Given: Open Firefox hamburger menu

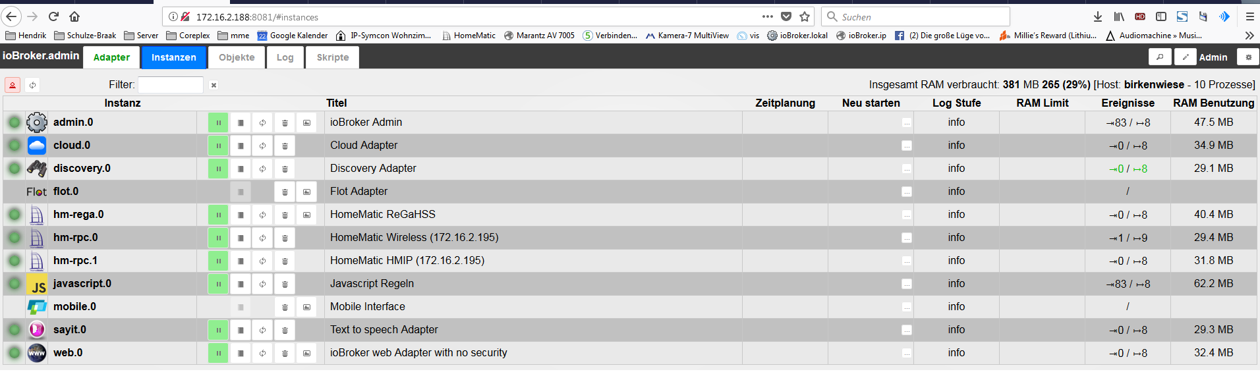Looking at the screenshot, I should point(1249,16).
